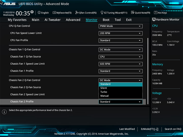Click the EzMode exit arrow icon

tap(156, 129)
